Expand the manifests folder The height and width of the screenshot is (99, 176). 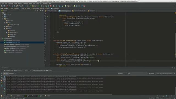(3, 15)
